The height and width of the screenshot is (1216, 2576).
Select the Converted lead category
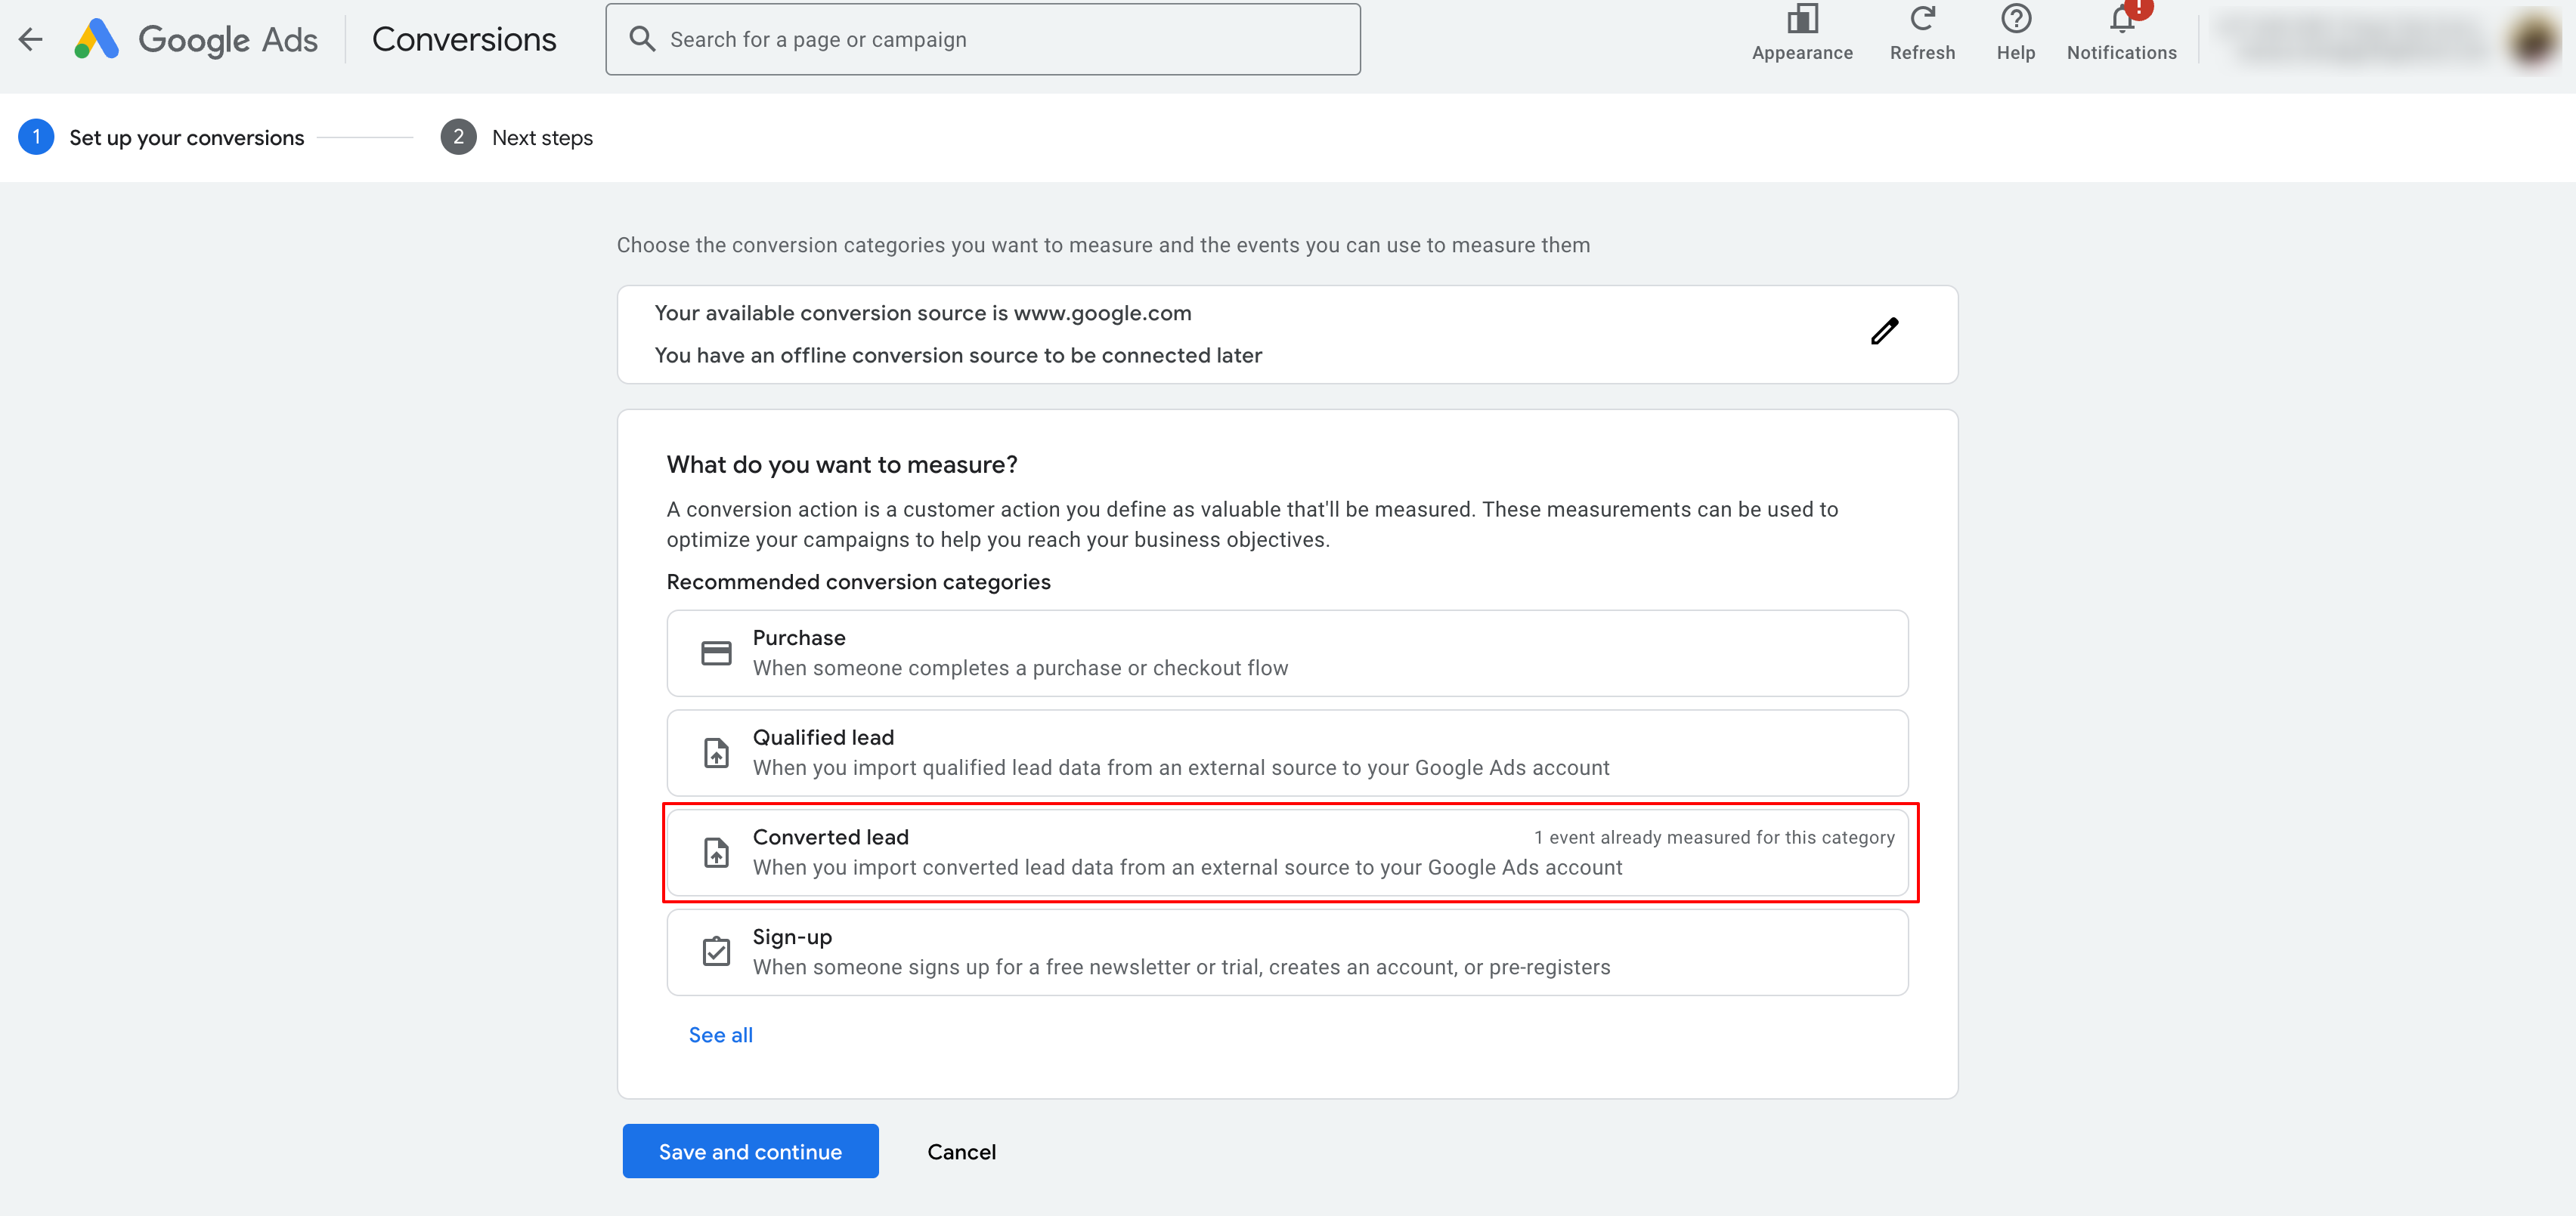[1286, 852]
